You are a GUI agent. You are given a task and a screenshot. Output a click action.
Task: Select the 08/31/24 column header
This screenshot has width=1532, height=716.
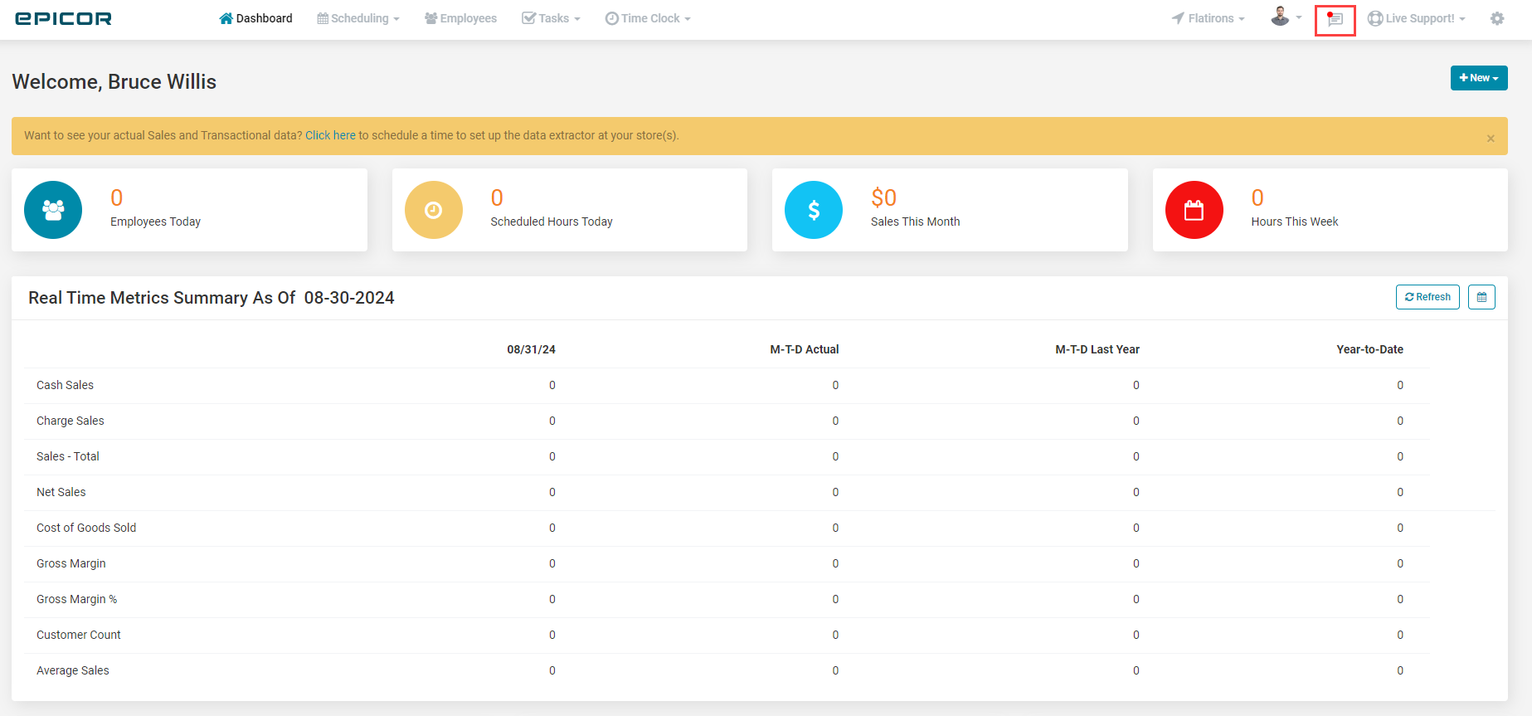pyautogui.click(x=532, y=349)
